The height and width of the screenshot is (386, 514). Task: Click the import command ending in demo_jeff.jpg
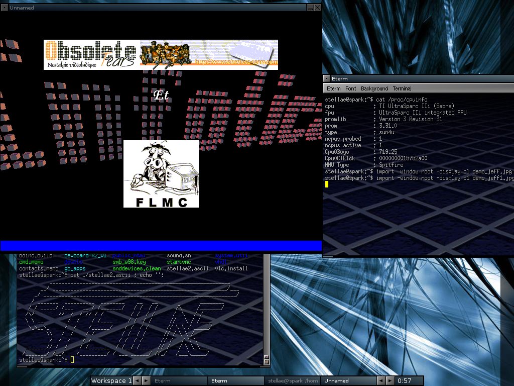pyautogui.click(x=444, y=171)
